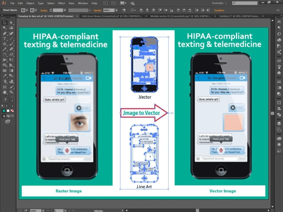Select the Hand tool

pos(5,92)
